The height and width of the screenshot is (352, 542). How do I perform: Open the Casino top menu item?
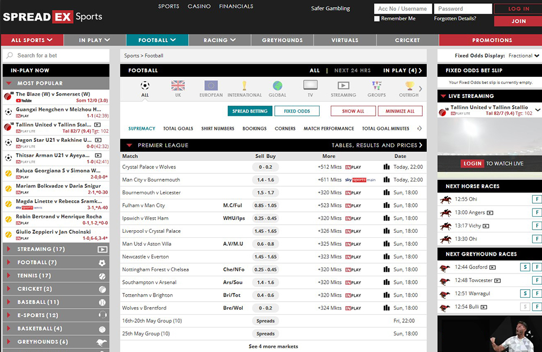tap(199, 6)
